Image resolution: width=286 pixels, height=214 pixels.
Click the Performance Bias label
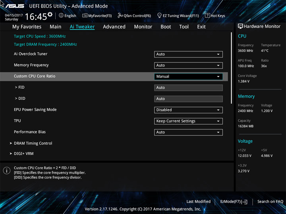[x=30, y=132]
